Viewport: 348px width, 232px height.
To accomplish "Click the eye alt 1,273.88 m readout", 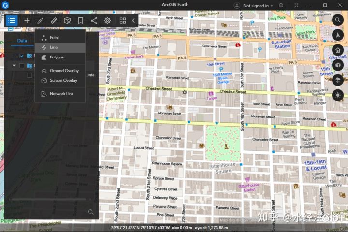I will tap(212, 228).
